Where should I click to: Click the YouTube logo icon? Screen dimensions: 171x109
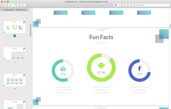point(63,68)
